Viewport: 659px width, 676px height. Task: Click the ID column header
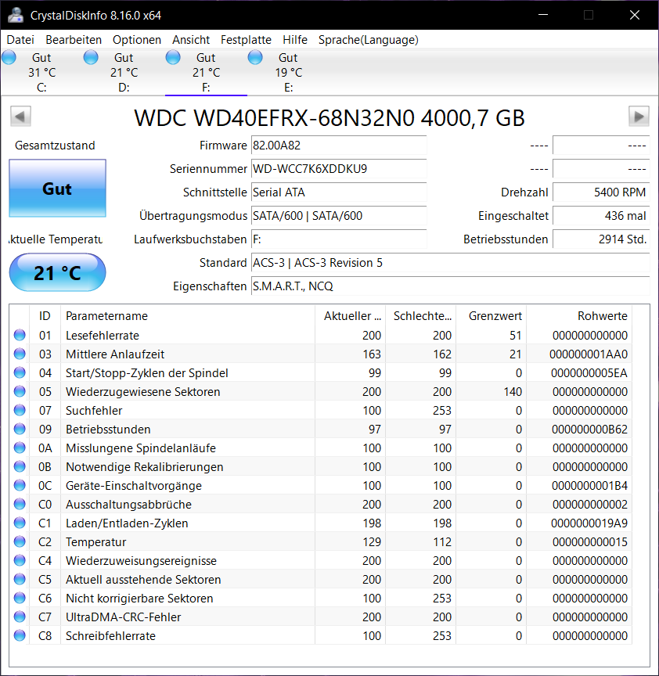click(45, 315)
